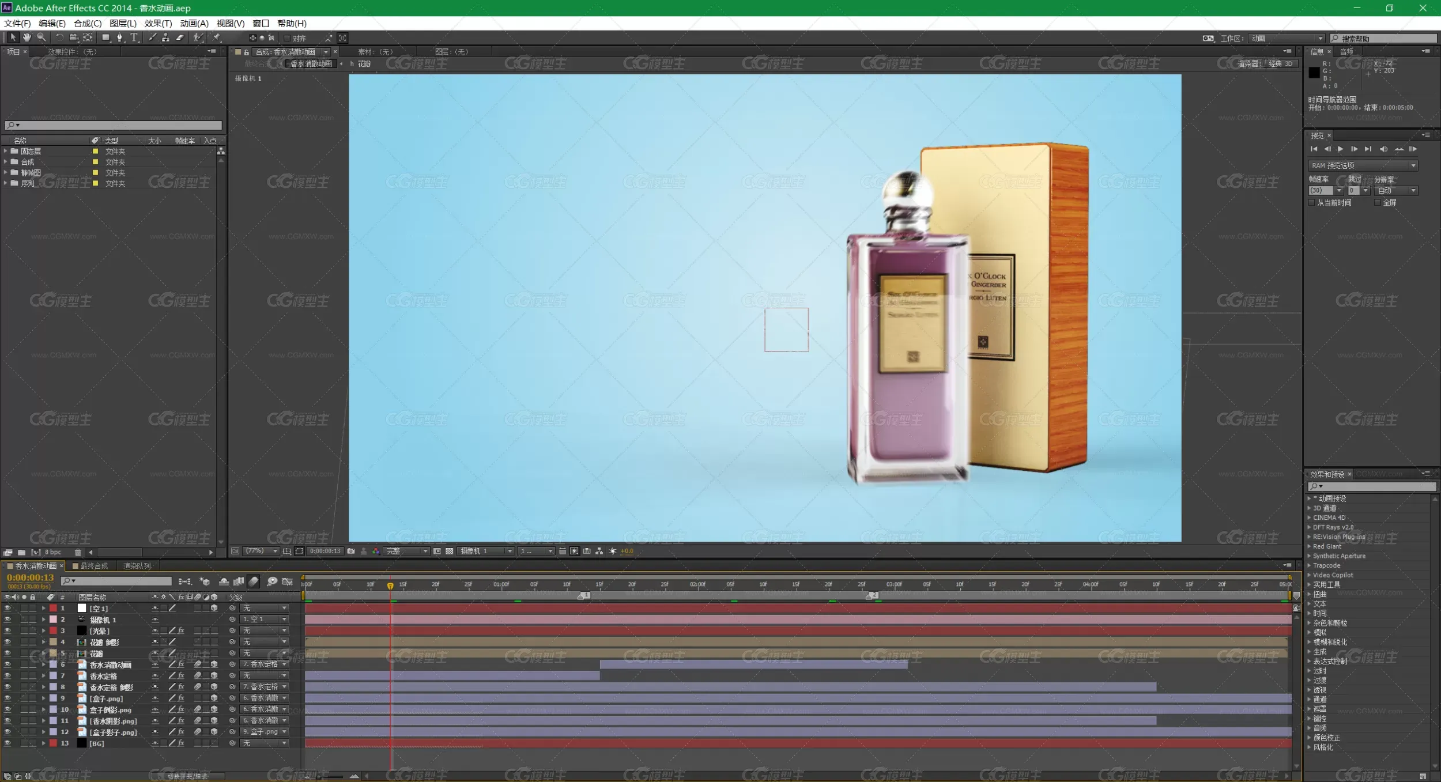
Task: Switch to the 渲染队列 tab
Action: (x=137, y=566)
